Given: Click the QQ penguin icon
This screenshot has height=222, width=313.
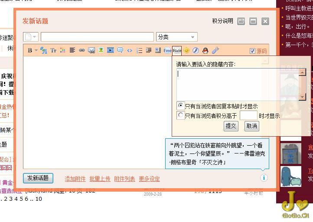Looking at the screenshot, I should coord(205,51).
